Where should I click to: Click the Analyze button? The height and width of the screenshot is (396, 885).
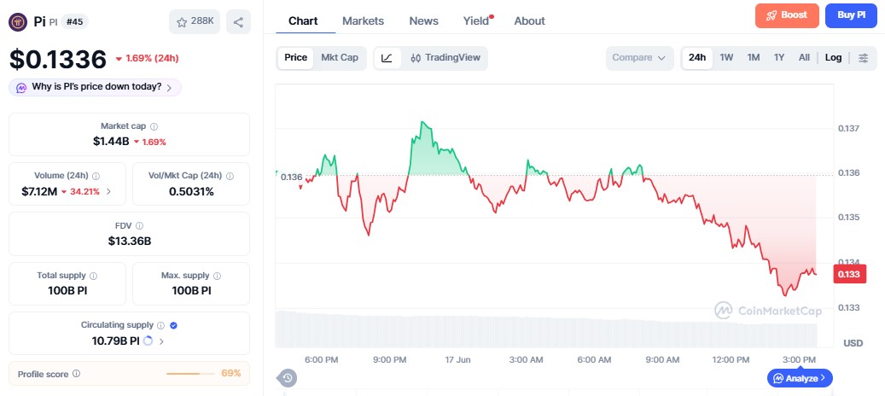point(800,378)
